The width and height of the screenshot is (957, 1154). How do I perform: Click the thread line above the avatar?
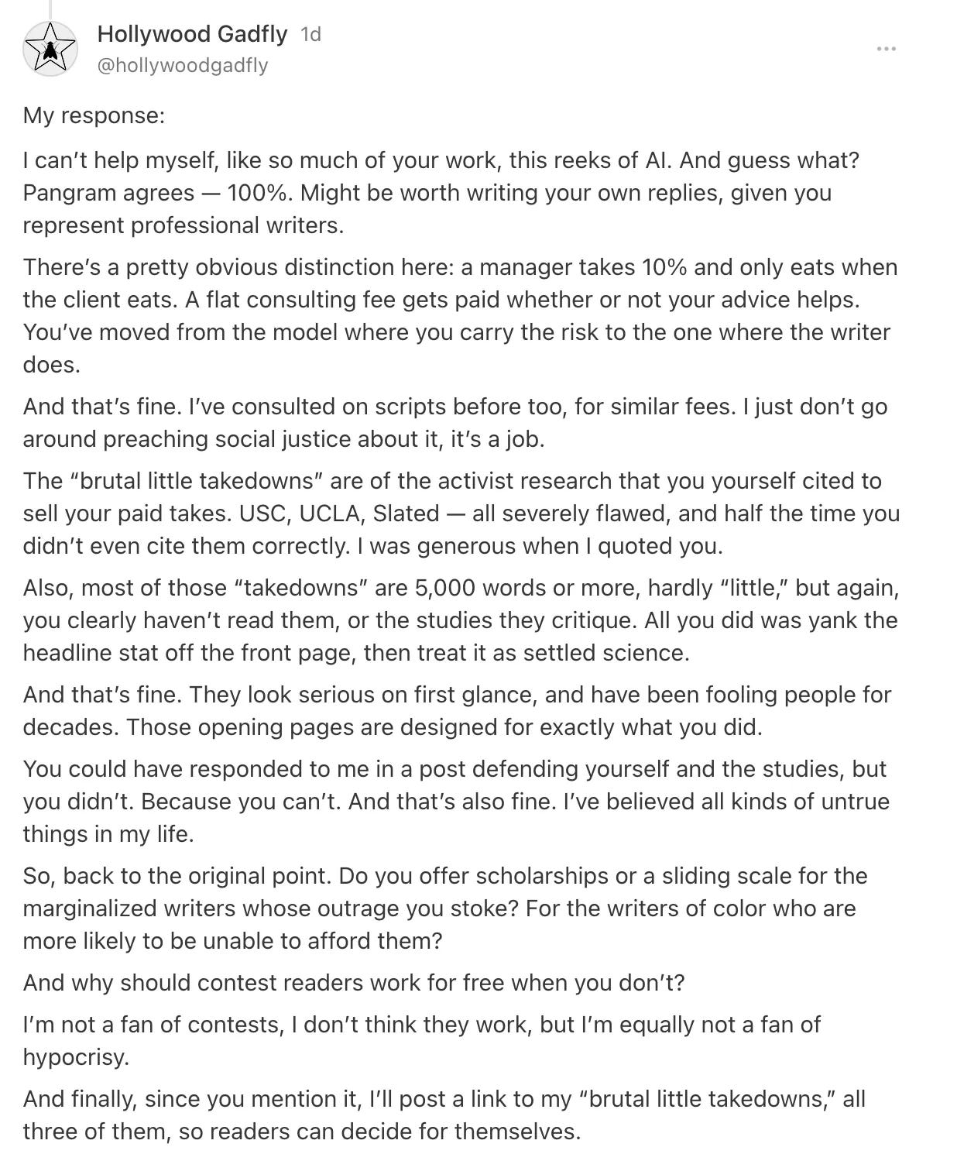(x=50, y=8)
